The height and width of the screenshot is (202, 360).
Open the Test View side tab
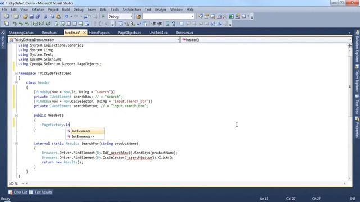357,104
